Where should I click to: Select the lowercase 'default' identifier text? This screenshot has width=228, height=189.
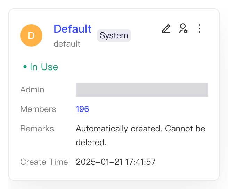point(67,44)
